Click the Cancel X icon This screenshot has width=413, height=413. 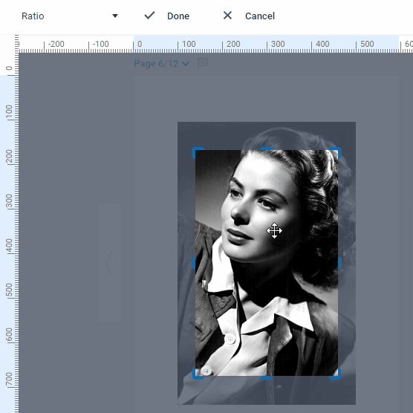pos(227,16)
